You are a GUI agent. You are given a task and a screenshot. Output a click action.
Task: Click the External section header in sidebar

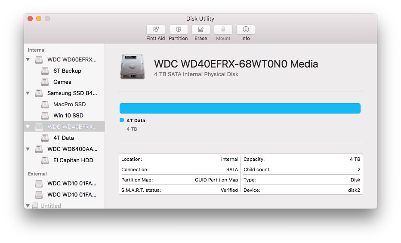[37, 174]
